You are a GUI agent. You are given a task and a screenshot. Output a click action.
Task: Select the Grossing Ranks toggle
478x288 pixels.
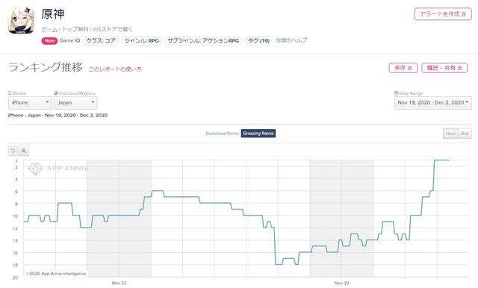258,134
